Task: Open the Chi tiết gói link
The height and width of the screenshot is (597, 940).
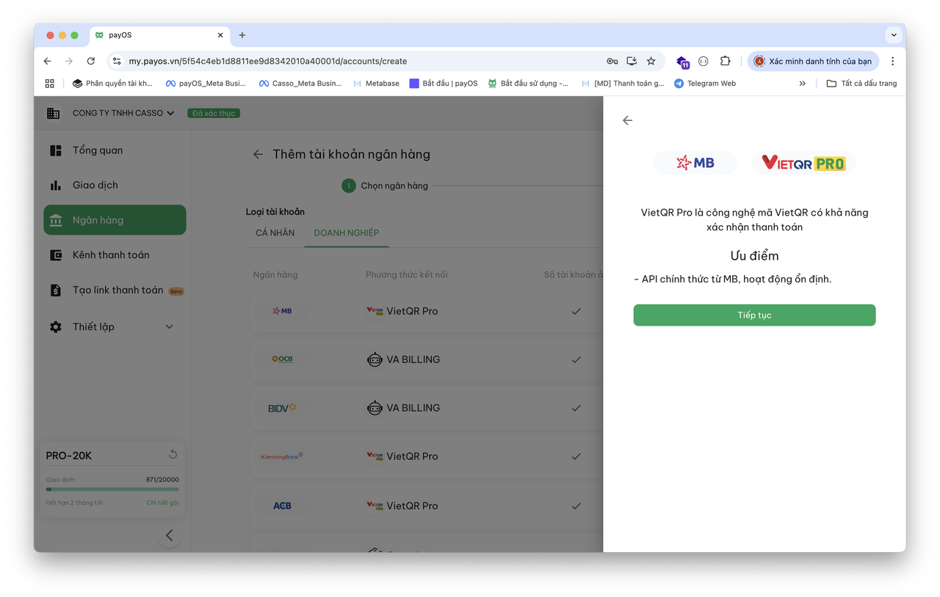Action: (x=162, y=503)
